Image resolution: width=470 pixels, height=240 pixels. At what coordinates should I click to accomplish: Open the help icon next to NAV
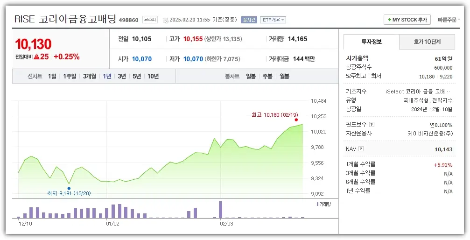click(361, 149)
